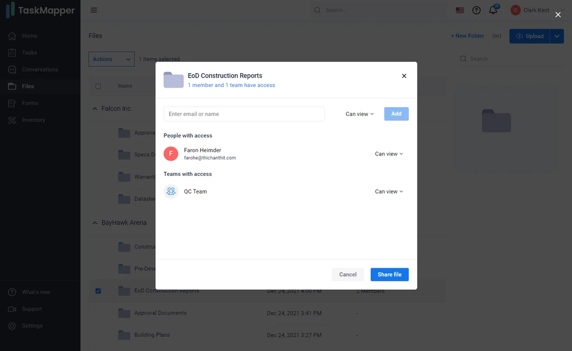The image size is (572, 351).
Task: Click the Forms icon in sidebar
Action: (x=12, y=103)
